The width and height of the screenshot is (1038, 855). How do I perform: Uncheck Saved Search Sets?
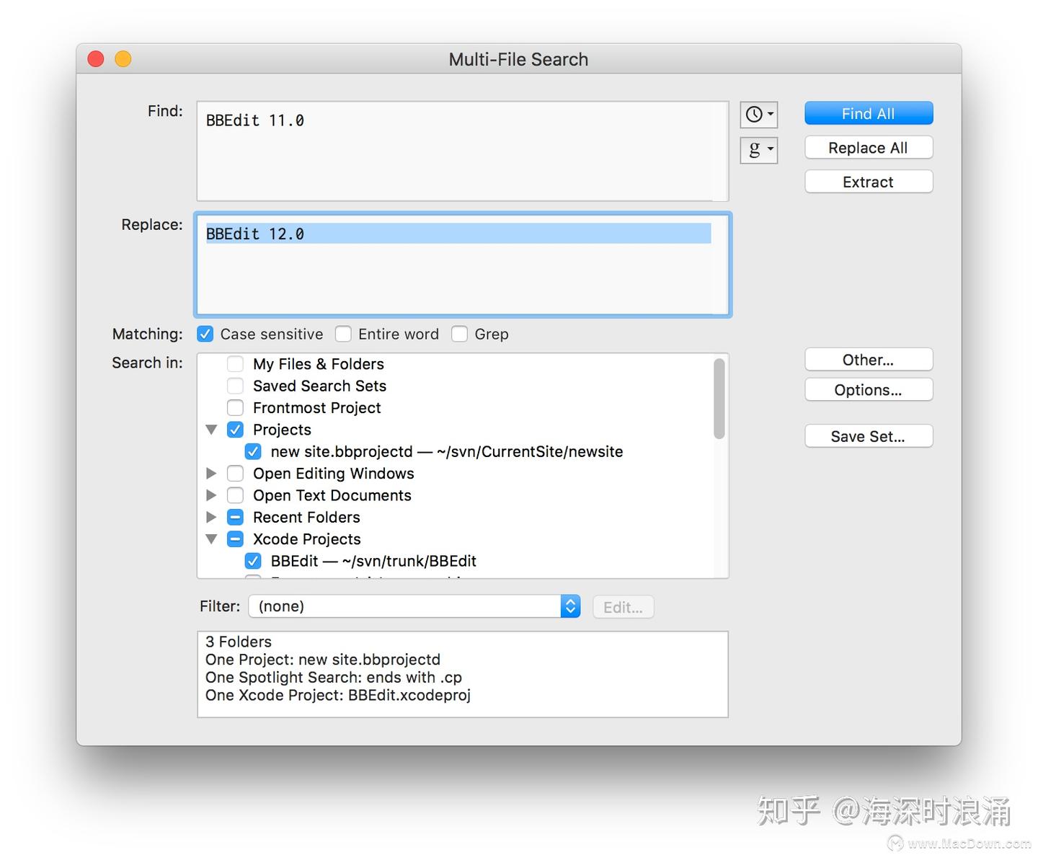click(235, 386)
